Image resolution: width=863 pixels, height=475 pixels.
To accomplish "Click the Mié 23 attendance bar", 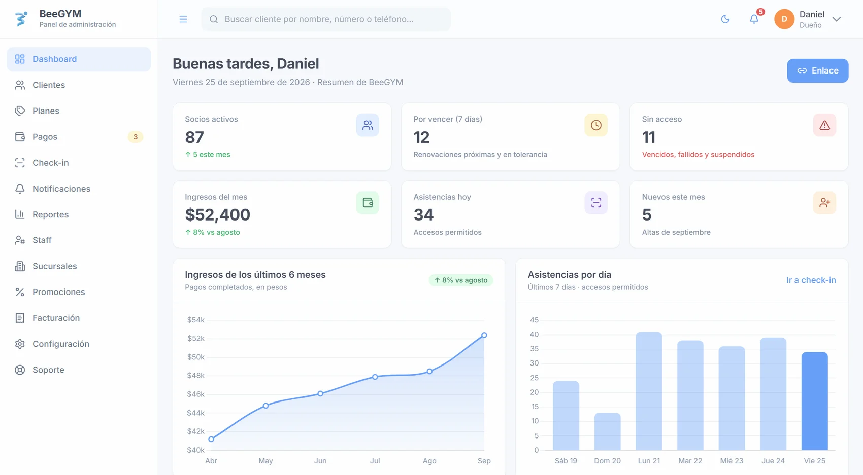I will point(732,398).
